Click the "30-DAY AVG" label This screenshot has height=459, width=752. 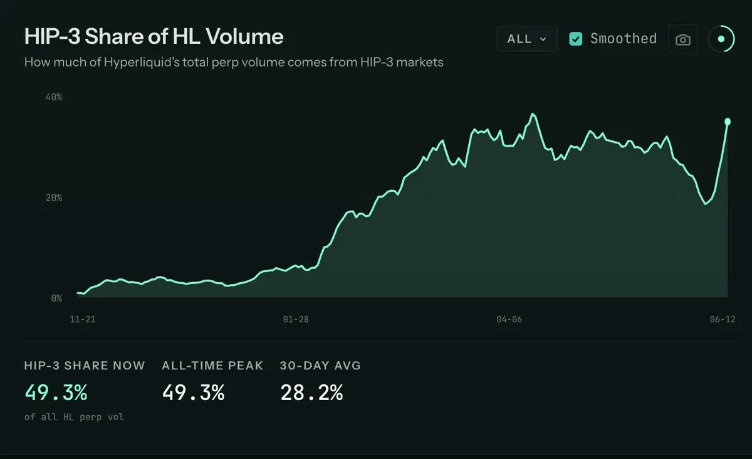(321, 366)
